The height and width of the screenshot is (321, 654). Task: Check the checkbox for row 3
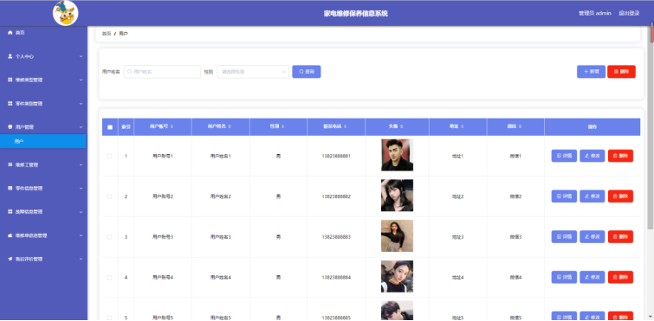pyautogui.click(x=110, y=237)
